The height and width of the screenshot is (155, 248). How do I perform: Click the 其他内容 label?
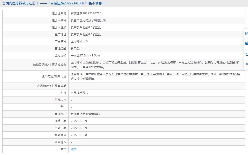click(x=60, y=100)
